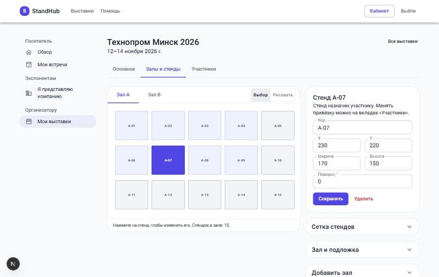Screen dimensions: 439x277
Task: Click the Сохранить button
Action: click(x=330, y=199)
